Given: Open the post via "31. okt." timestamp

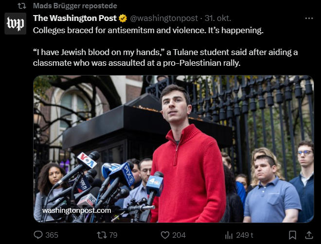Looking at the screenshot, I should [217, 19].
